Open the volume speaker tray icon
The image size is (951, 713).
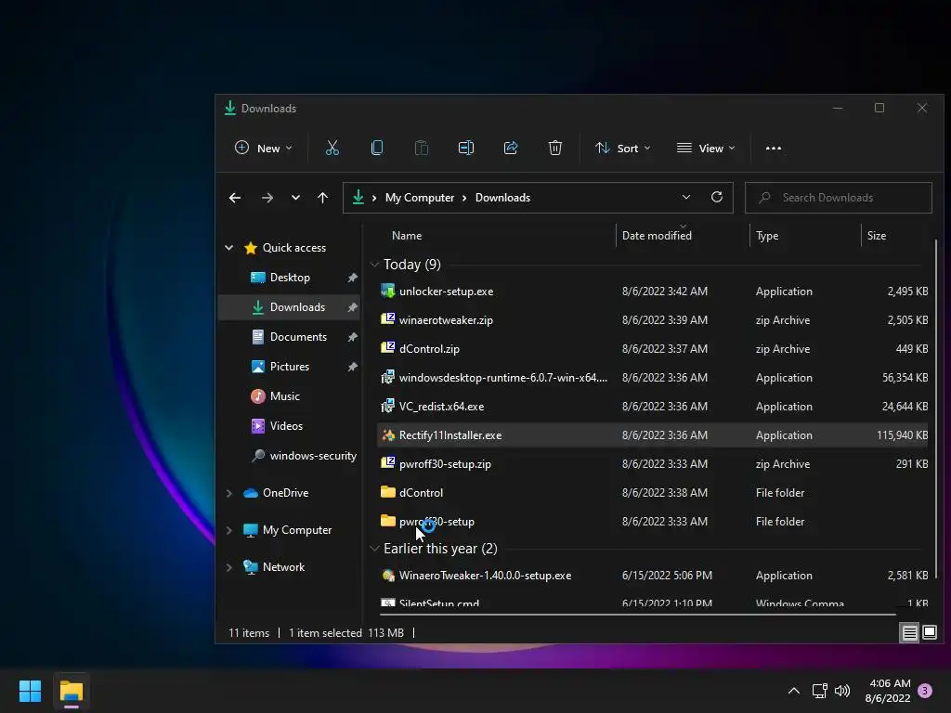coord(842,691)
